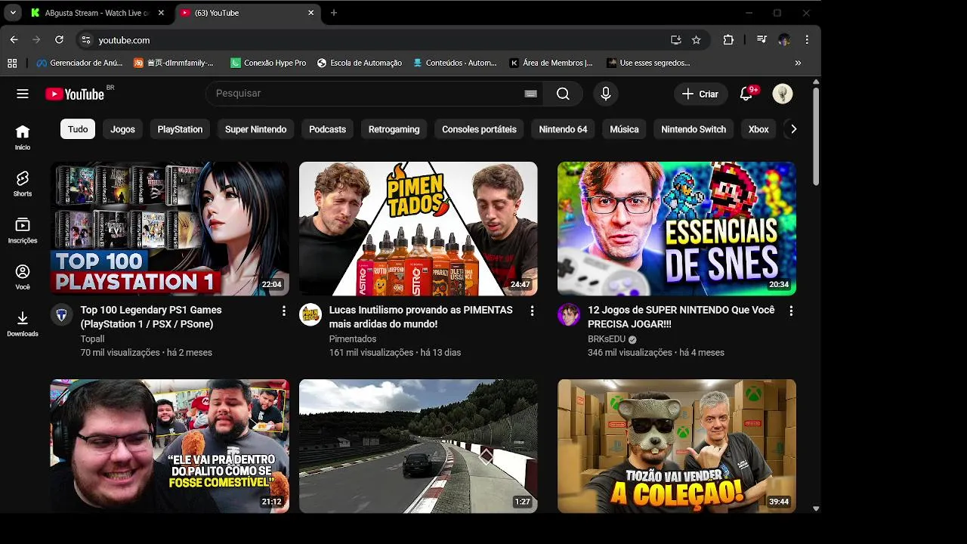Select the Tudo filter chip
967x544 pixels.
point(78,129)
